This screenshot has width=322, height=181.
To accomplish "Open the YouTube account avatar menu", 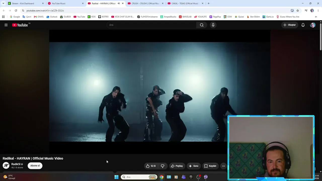I will pos(313,25).
